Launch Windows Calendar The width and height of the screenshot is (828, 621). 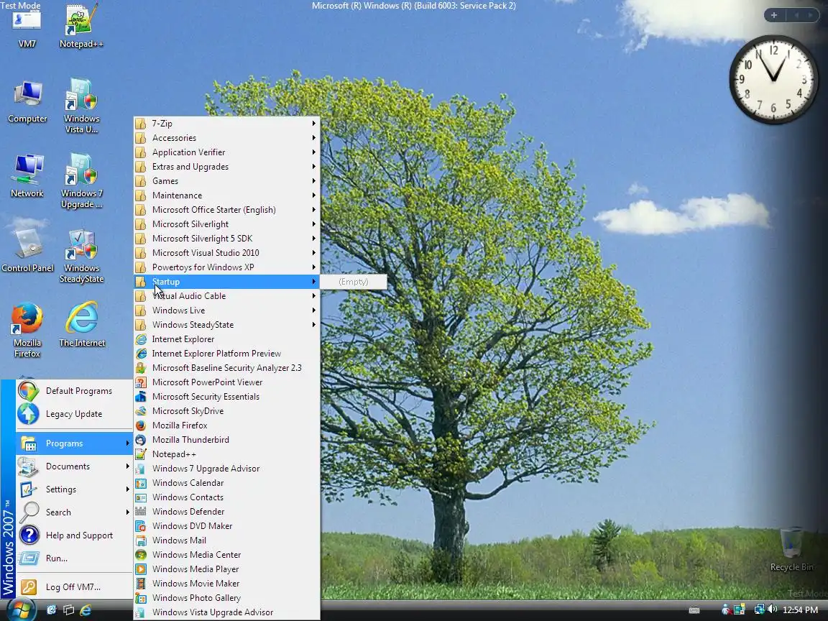point(226,483)
